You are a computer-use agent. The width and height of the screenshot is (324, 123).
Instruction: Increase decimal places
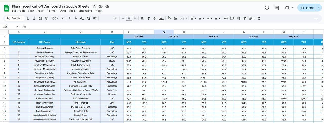88,18
